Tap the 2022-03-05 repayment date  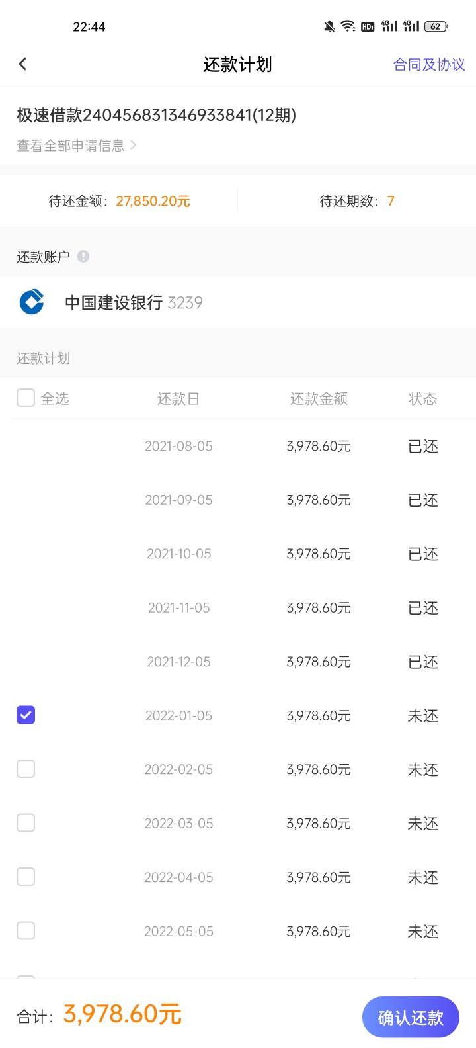pos(178,823)
